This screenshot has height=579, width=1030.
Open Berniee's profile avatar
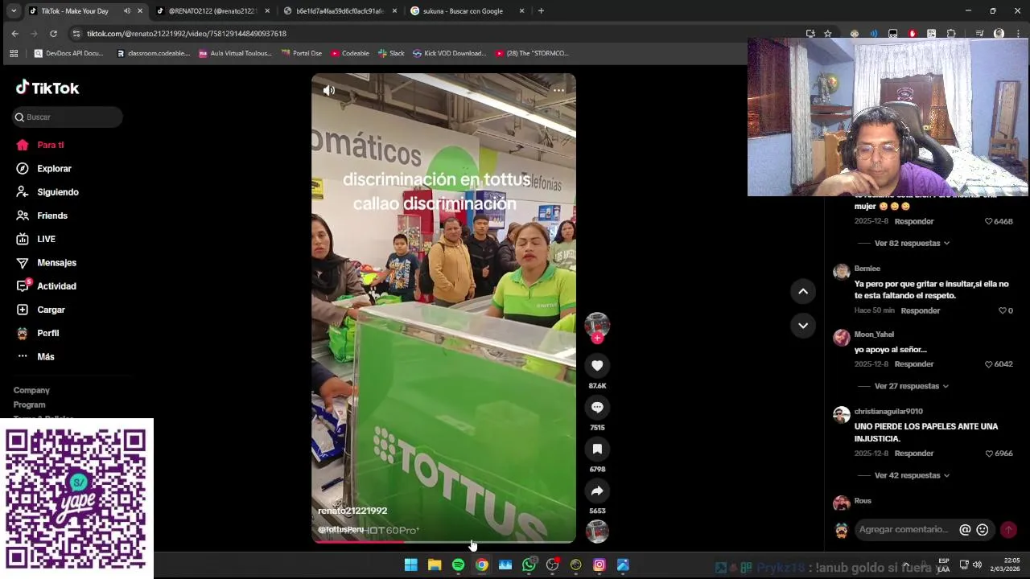842,272
